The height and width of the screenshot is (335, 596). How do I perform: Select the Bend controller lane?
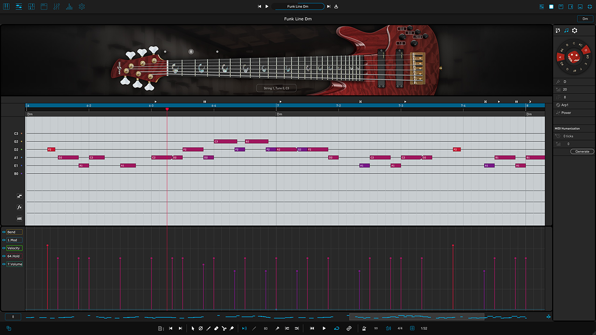pos(14,232)
